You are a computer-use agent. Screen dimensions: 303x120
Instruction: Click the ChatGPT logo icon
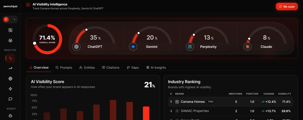pyautogui.click(x=76, y=47)
